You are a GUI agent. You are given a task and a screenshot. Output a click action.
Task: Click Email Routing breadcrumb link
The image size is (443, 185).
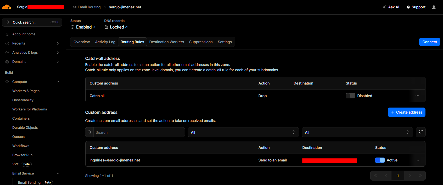(x=89, y=7)
